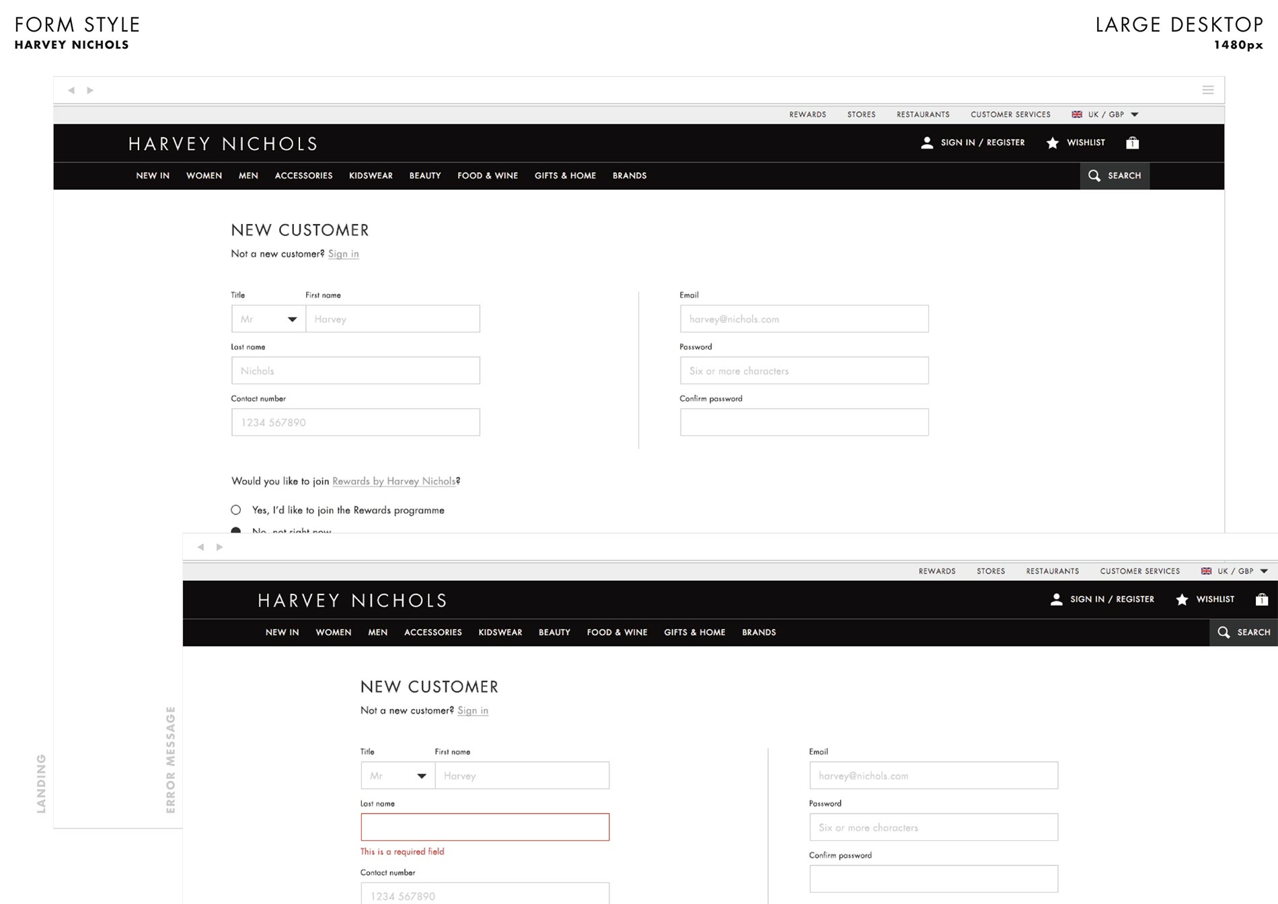Click the user profile icon in landing page header

click(927, 143)
